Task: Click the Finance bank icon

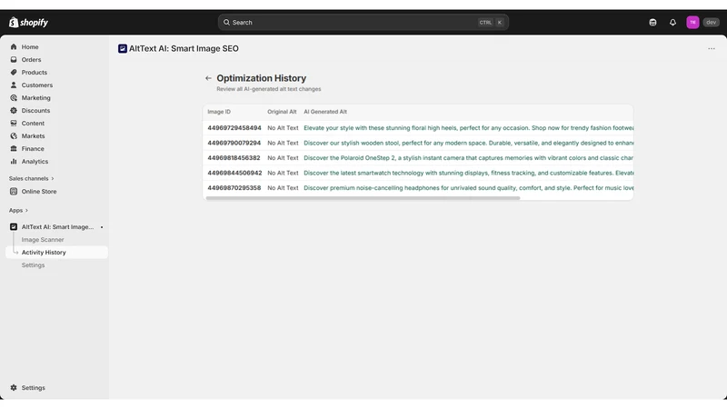Action: click(14, 149)
